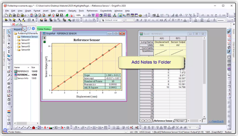Select the Text tool in left toolbar
The width and height of the screenshot is (238, 136).
coord(9,67)
